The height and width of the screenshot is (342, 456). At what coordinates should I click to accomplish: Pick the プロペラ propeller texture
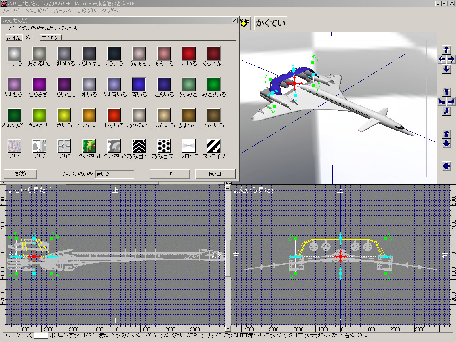[x=189, y=146]
